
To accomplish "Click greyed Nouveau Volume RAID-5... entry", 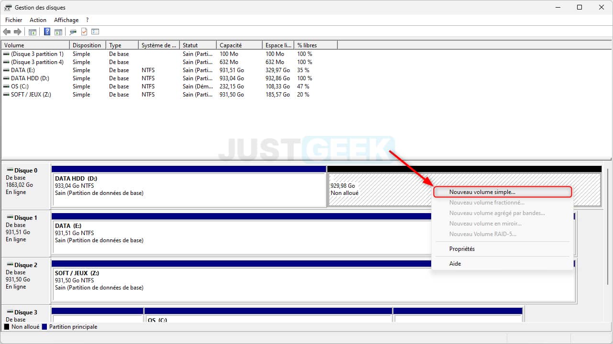I will (502, 234).
